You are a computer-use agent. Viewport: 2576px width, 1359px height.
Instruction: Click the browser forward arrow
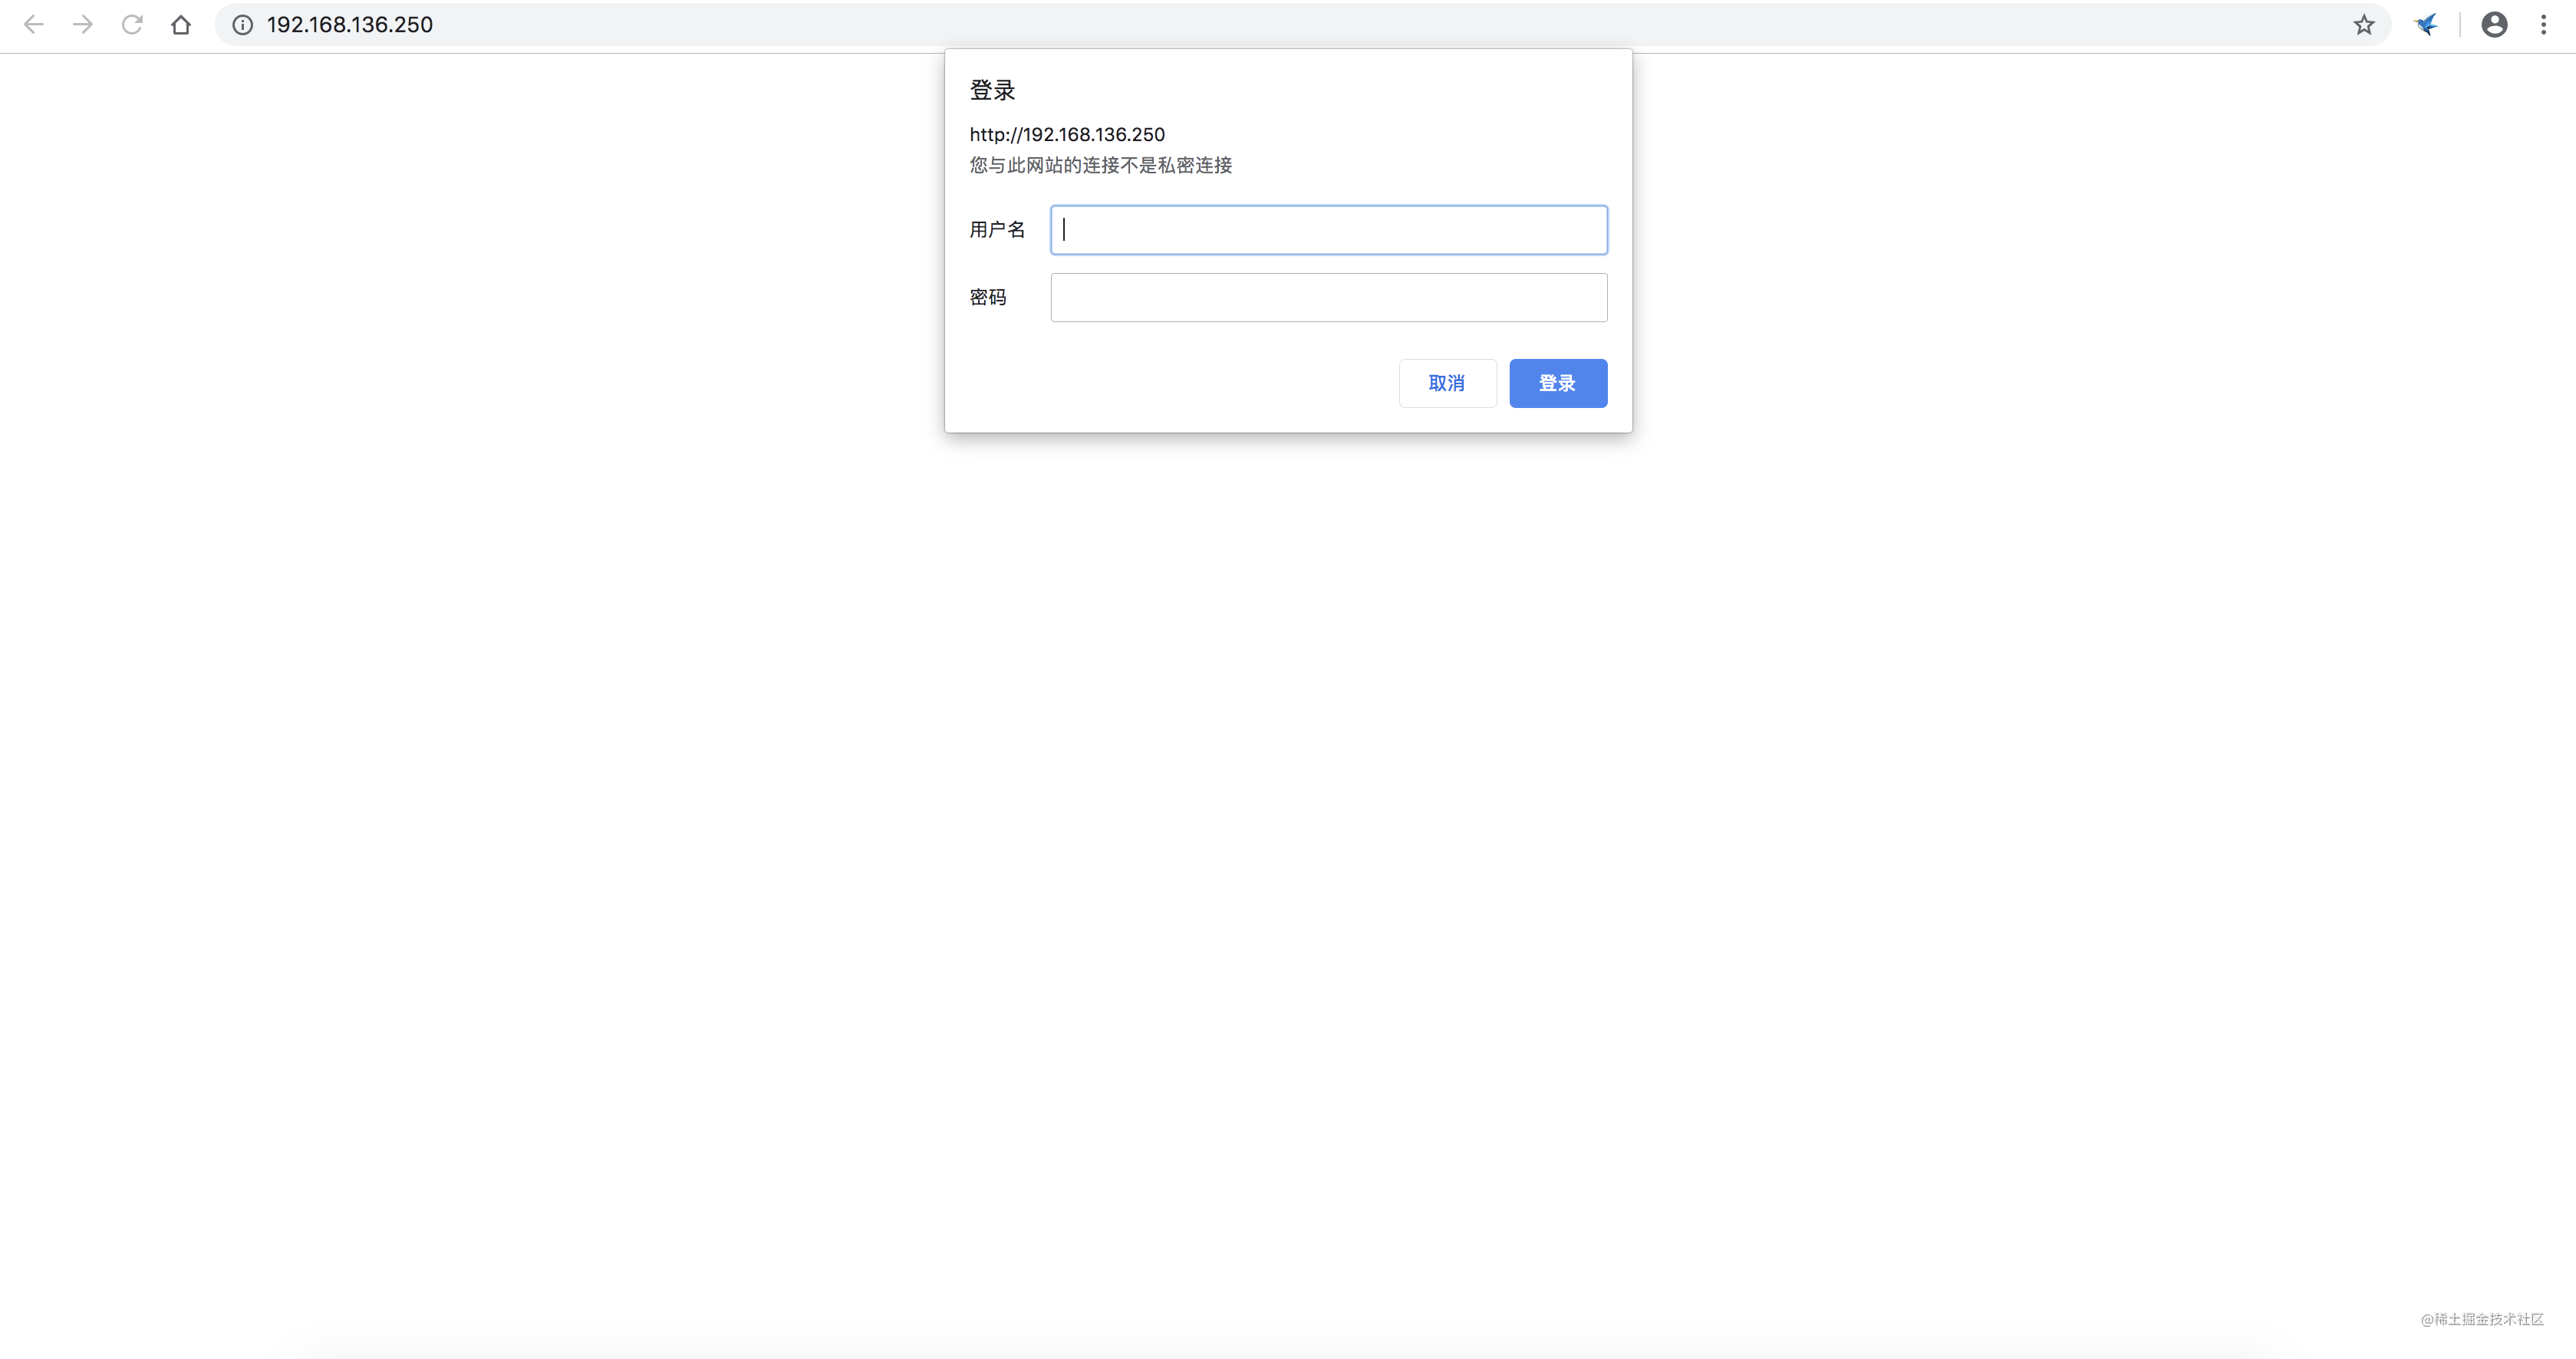(x=83, y=25)
